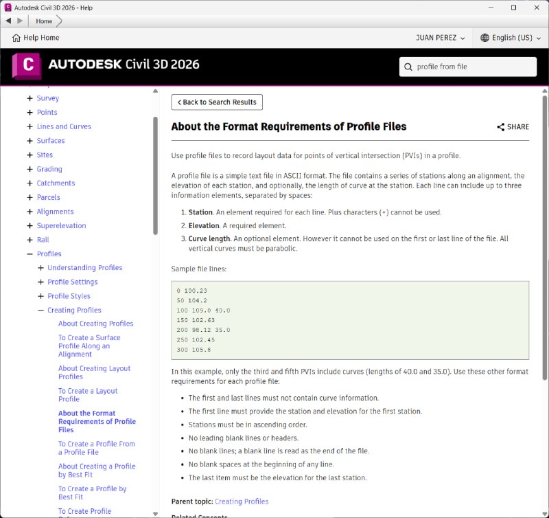
Task: Expand the Profile Styles node
Action: tap(40, 296)
